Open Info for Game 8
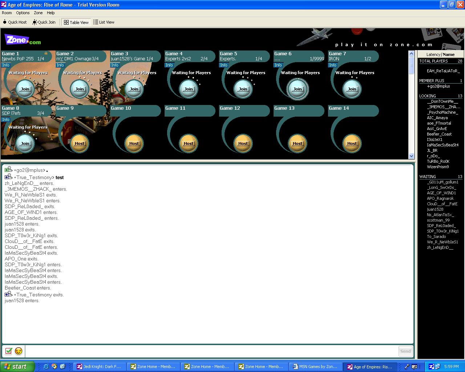465x372 pixels. [x=6, y=120]
